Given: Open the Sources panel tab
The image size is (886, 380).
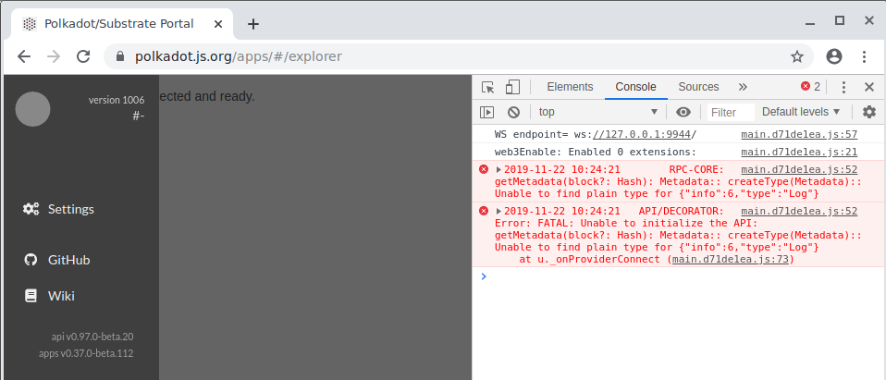Looking at the screenshot, I should (698, 87).
